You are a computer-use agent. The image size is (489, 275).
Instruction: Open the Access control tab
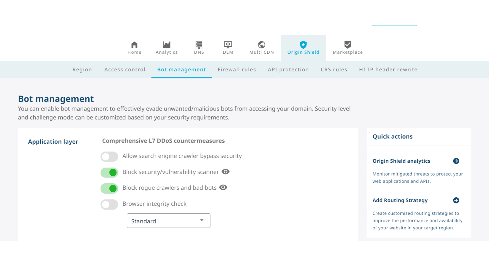click(125, 70)
